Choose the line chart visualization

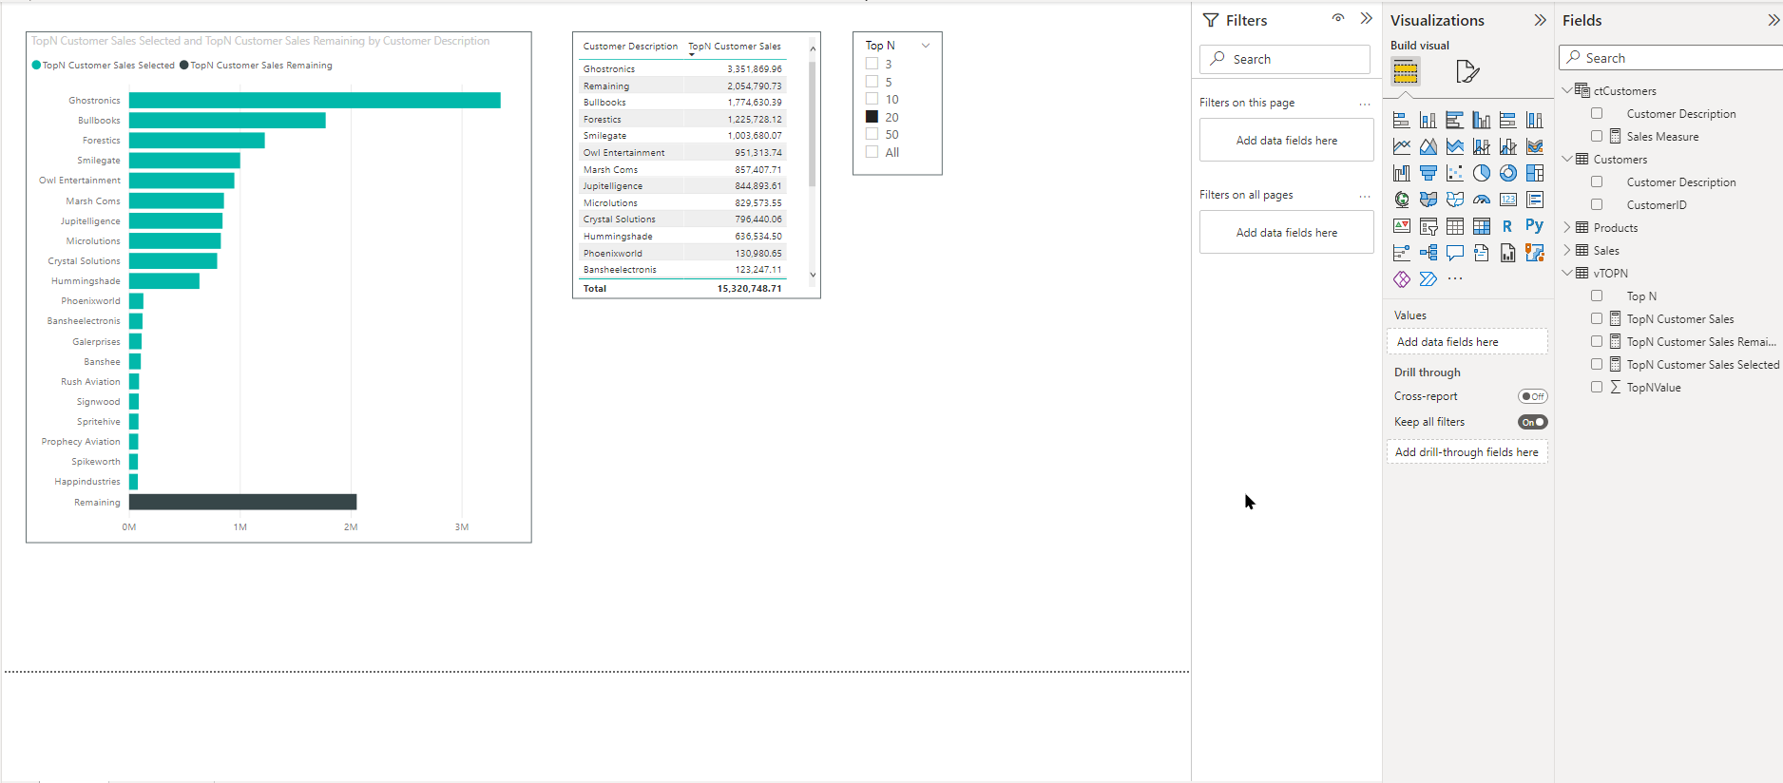point(1401,146)
